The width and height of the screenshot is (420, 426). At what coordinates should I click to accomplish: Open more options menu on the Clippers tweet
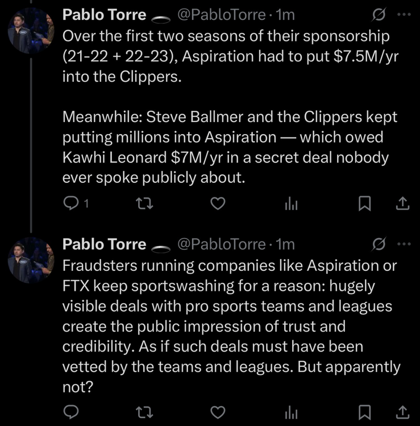pos(404,15)
